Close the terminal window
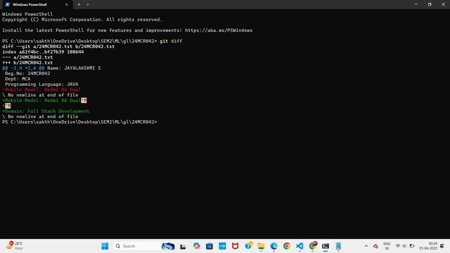 pos(443,4)
